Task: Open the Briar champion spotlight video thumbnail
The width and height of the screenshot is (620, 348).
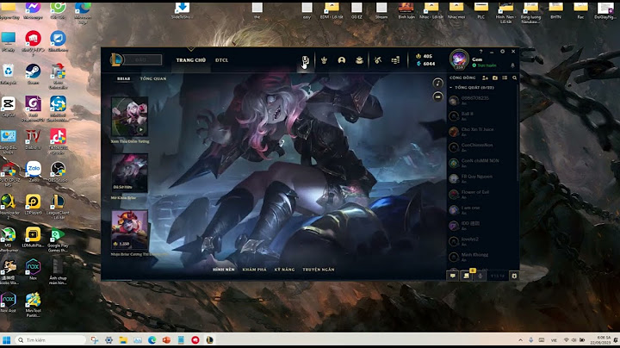Action: tap(129, 116)
